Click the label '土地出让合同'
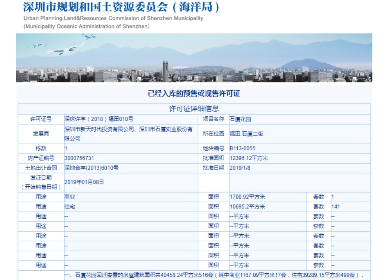 point(41,168)
